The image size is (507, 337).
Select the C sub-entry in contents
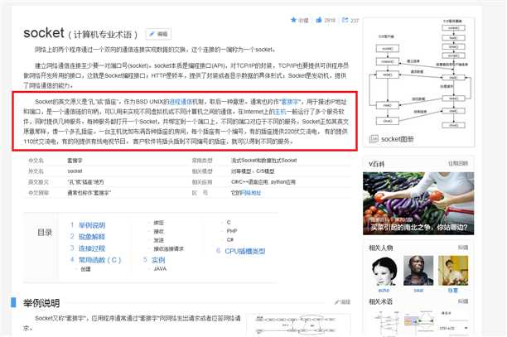click(x=229, y=222)
